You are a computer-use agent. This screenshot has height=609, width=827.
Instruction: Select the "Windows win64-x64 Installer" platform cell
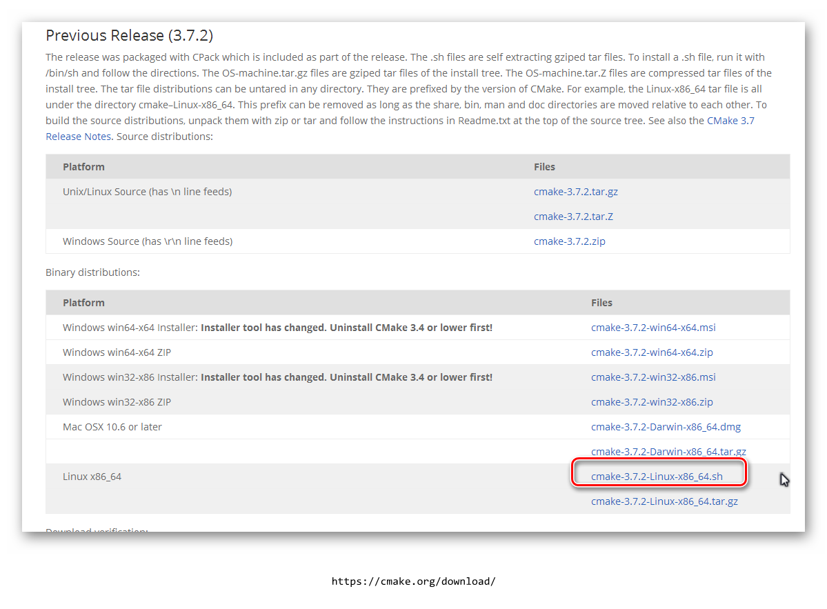(x=277, y=328)
